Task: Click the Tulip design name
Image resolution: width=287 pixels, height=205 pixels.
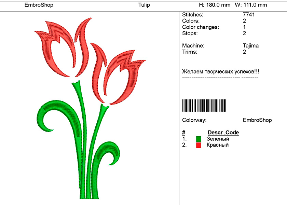Action: pyautogui.click(x=144, y=5)
